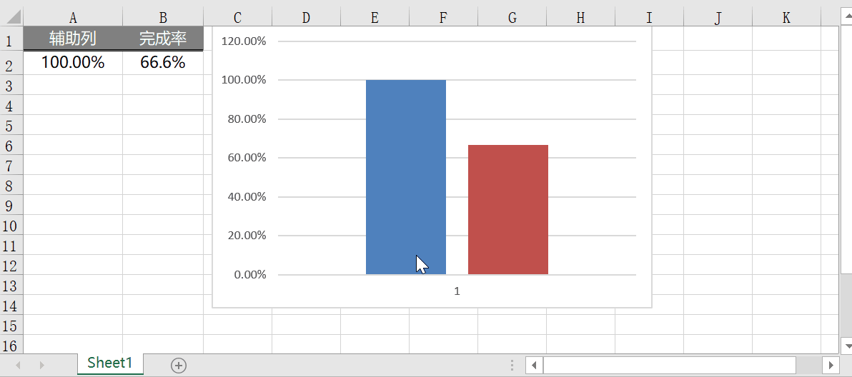Click previous sheet navigation arrow

coord(19,366)
